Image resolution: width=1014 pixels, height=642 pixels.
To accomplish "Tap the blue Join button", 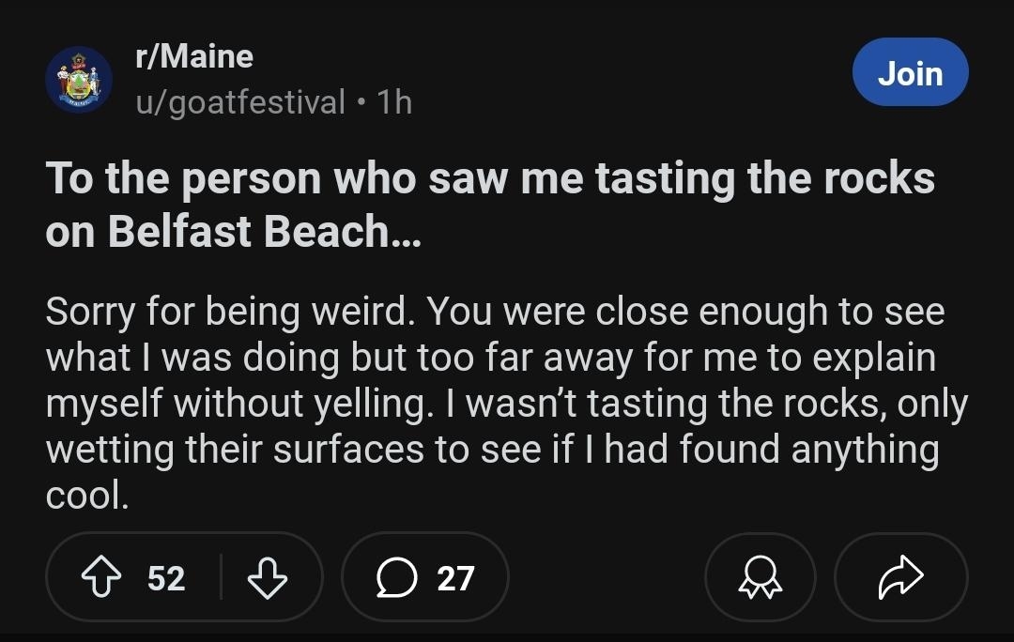I will (909, 71).
